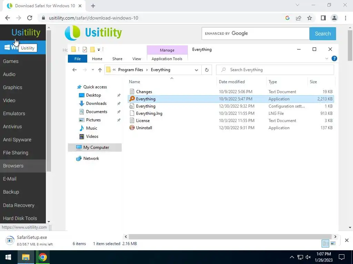The image size is (353, 264).
Task: Select the Everything application magnifier icon
Action: [x=132, y=99]
